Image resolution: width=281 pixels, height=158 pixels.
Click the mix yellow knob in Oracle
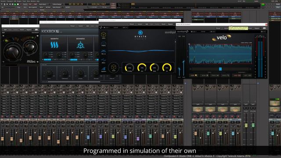click(x=167, y=67)
